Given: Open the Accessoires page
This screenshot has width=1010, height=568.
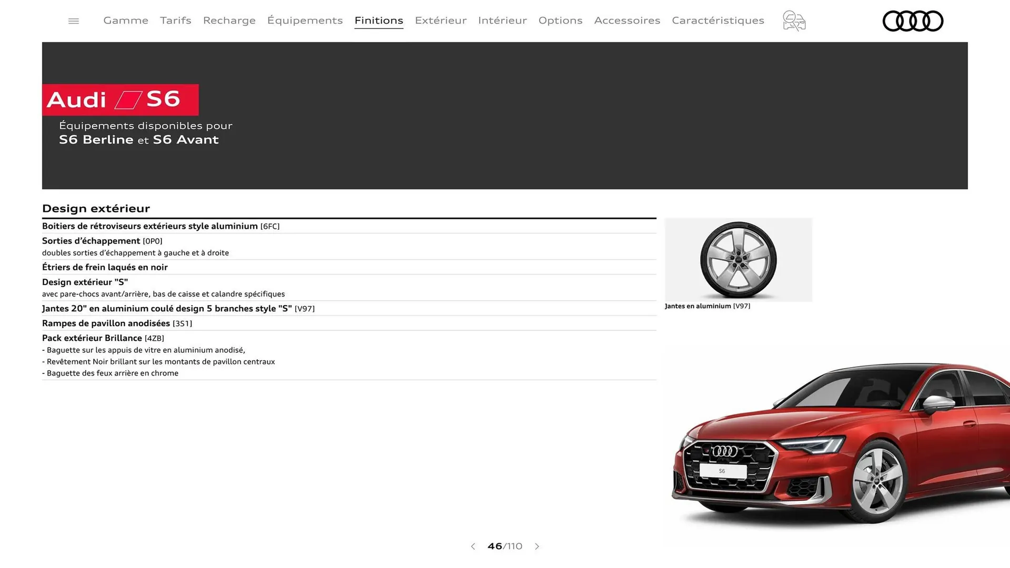Looking at the screenshot, I should point(627,21).
